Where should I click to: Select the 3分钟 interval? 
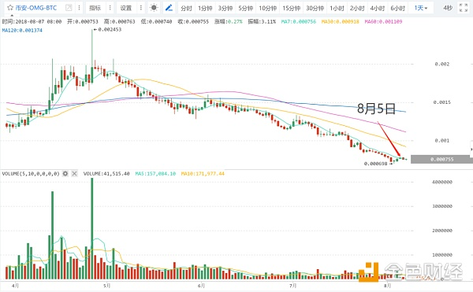tap(225, 8)
